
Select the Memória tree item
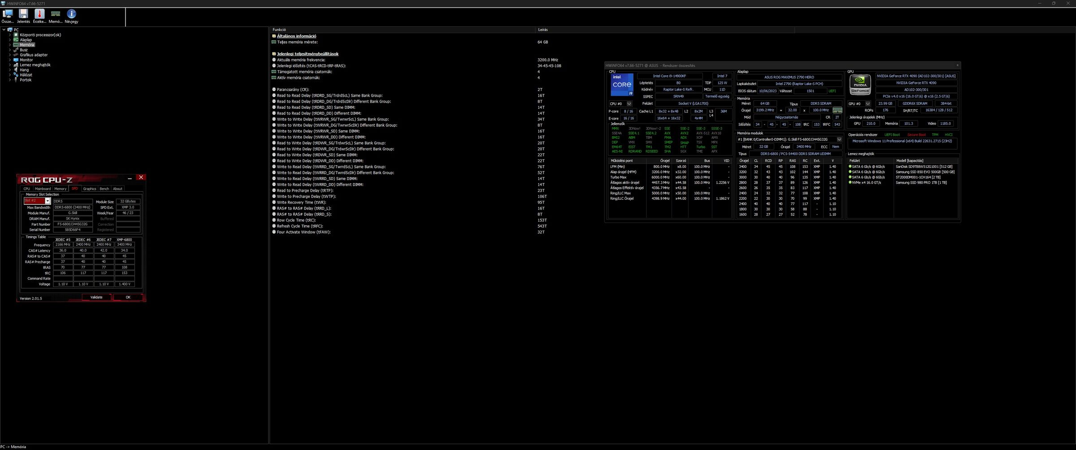(x=27, y=45)
